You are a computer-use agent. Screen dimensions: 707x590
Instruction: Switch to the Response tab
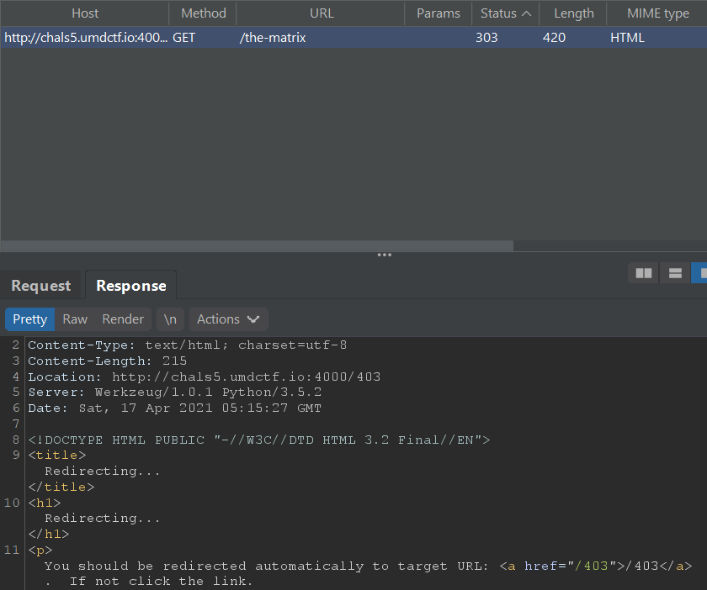click(x=131, y=286)
